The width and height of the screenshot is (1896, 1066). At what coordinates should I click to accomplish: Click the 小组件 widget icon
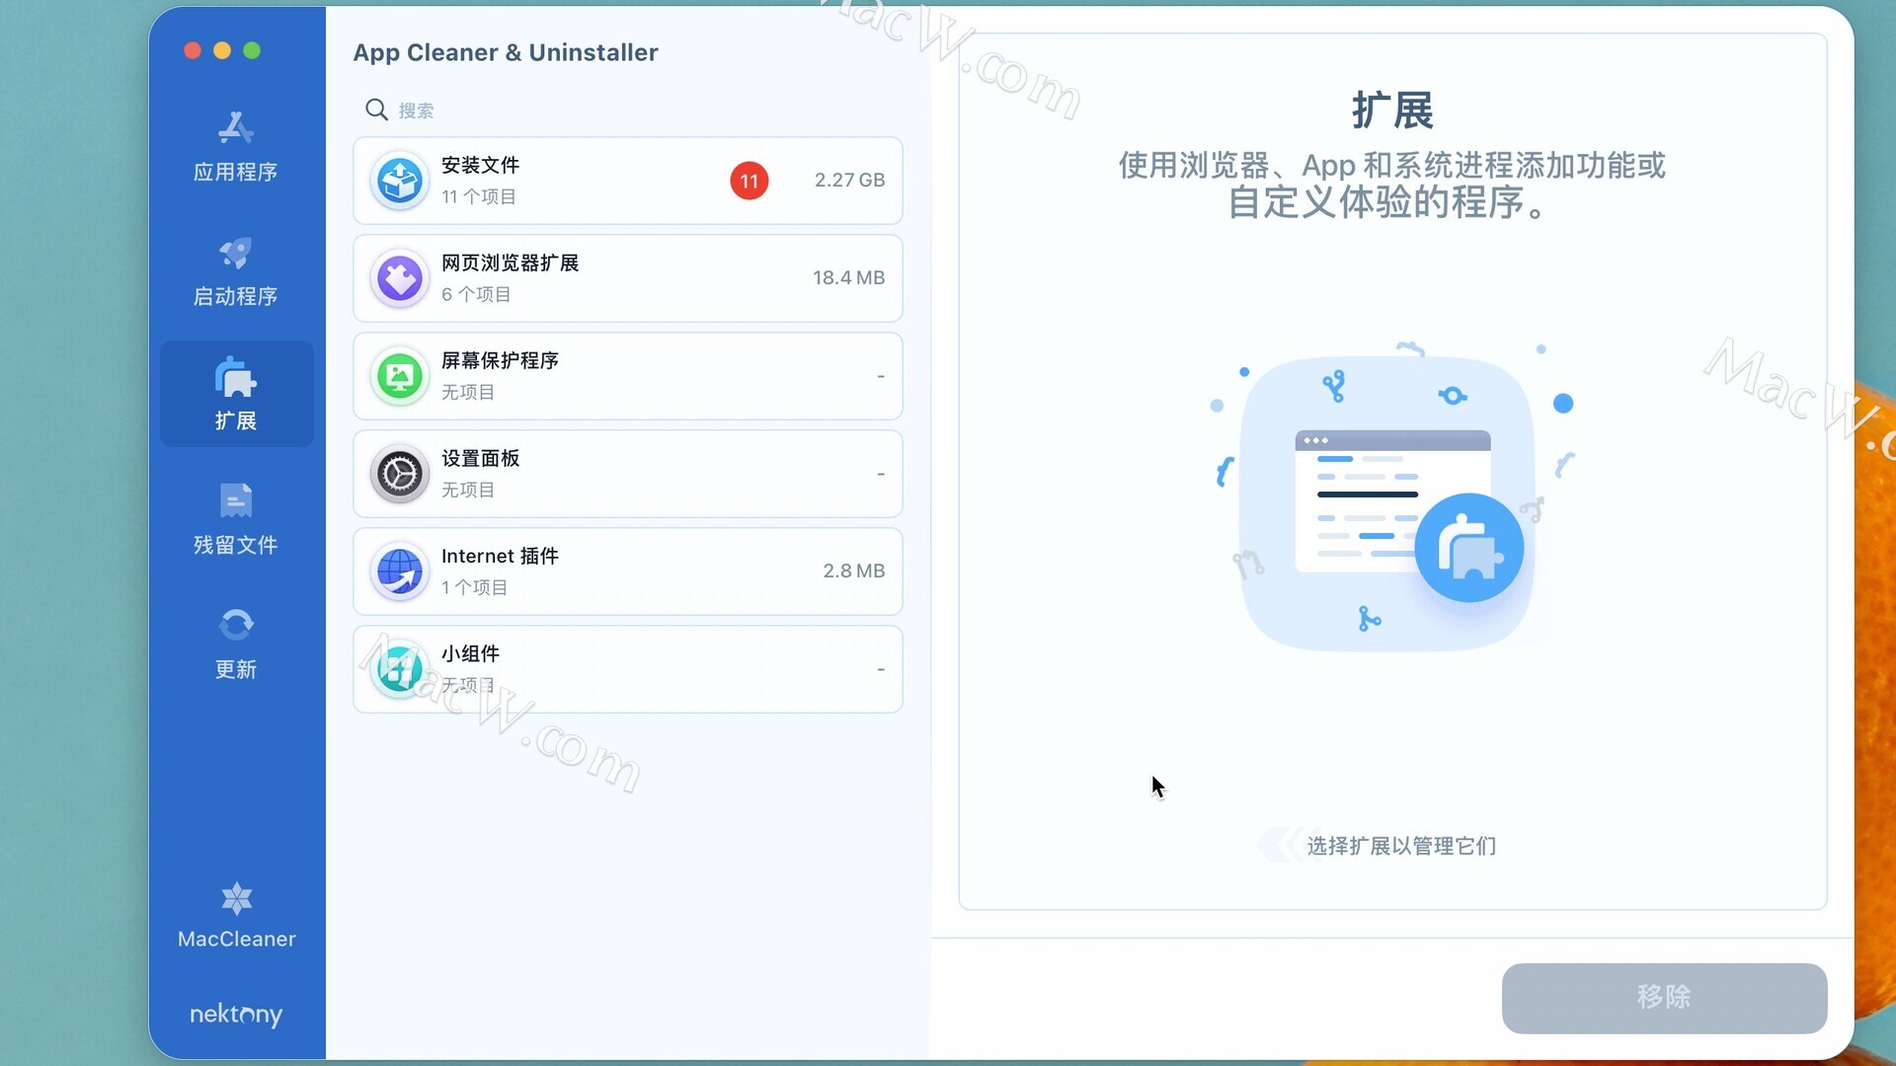(400, 669)
